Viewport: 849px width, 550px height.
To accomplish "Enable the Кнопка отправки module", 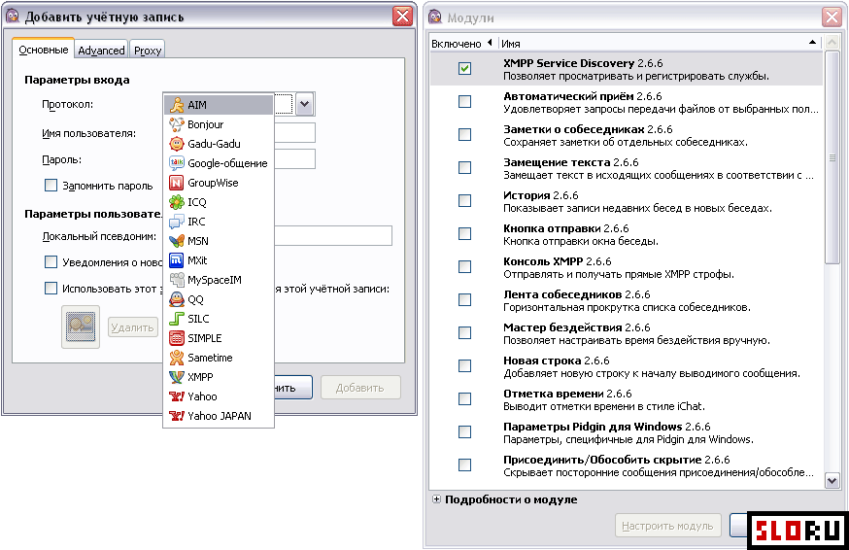I will [464, 233].
